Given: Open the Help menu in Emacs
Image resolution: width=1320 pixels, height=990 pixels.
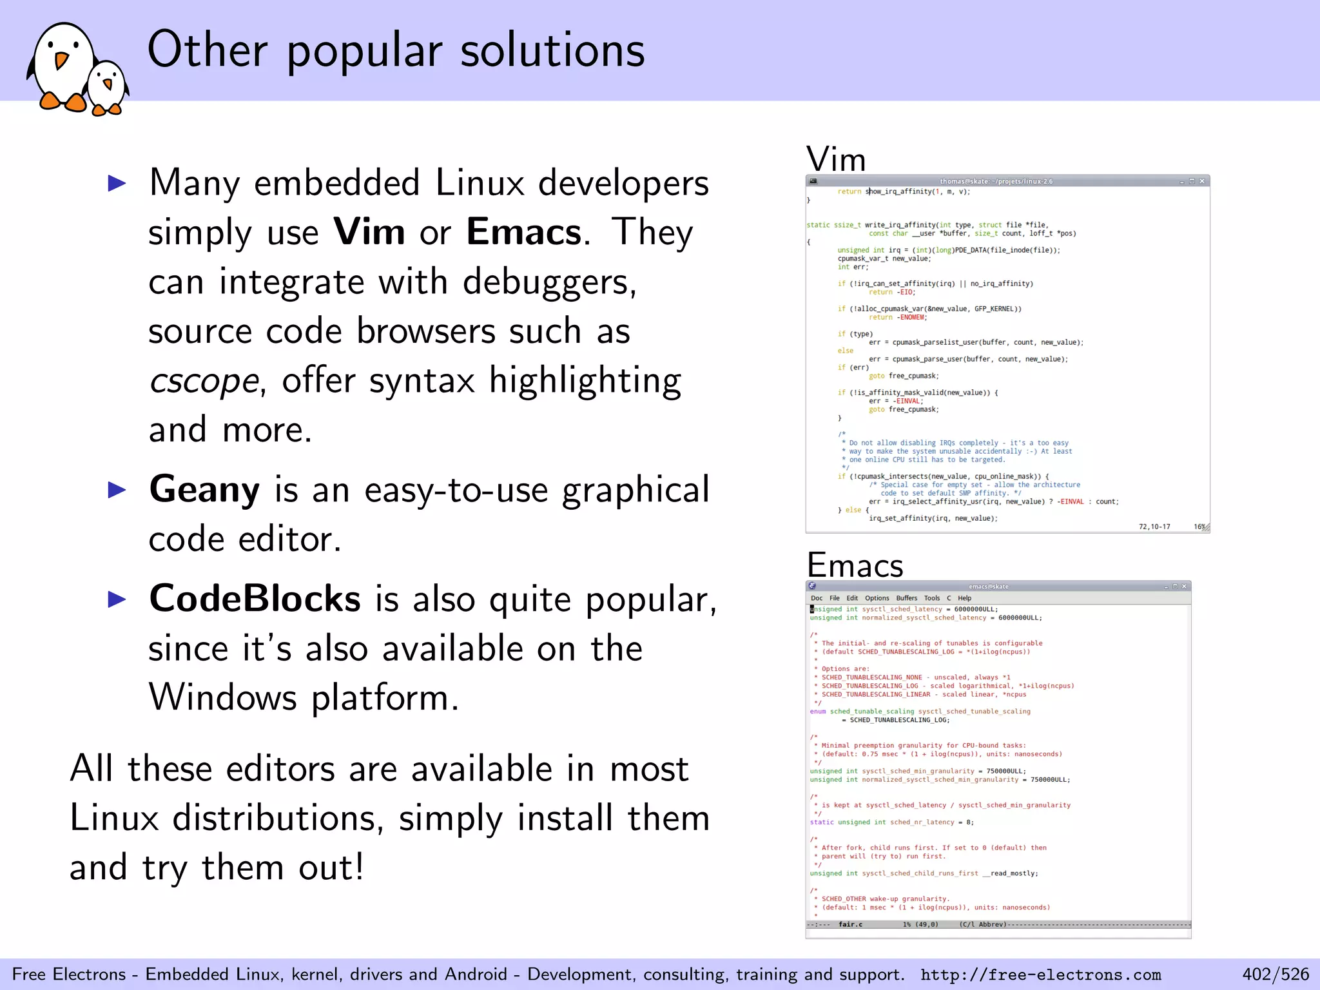Looking at the screenshot, I should click(965, 598).
